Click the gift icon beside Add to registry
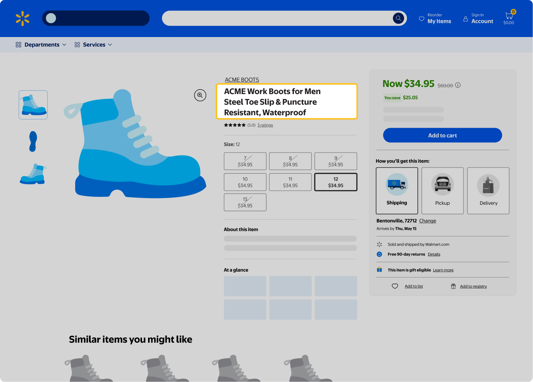 coord(453,286)
